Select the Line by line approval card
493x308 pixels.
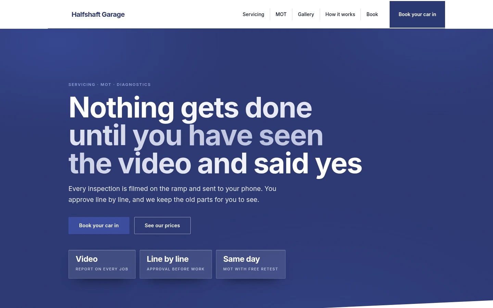coord(176,264)
